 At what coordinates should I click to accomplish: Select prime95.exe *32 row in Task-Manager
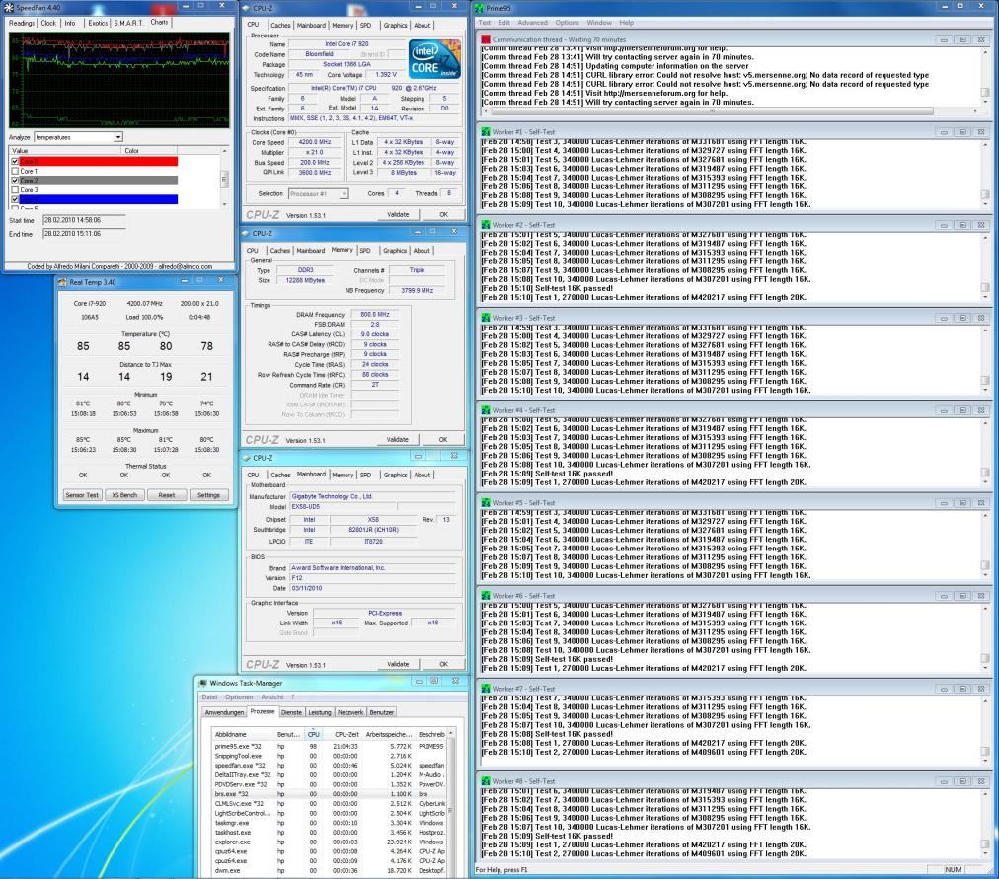coord(330,746)
